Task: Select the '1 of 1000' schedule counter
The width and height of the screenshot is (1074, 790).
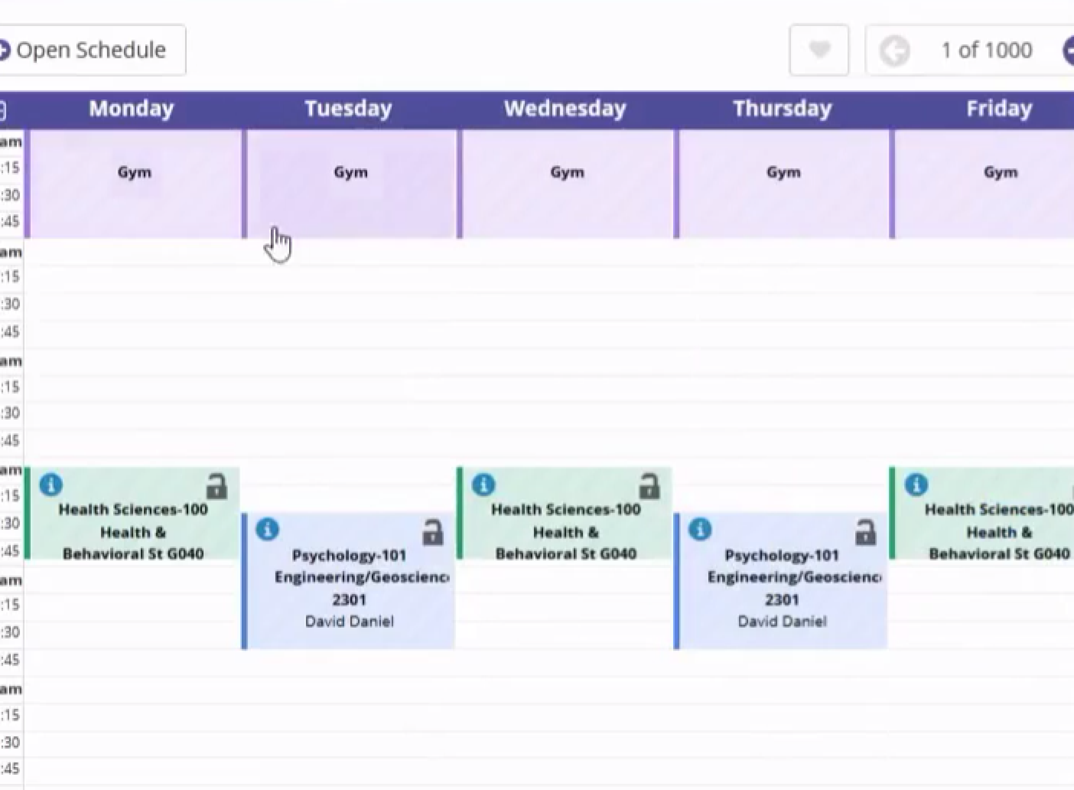Action: 986,50
